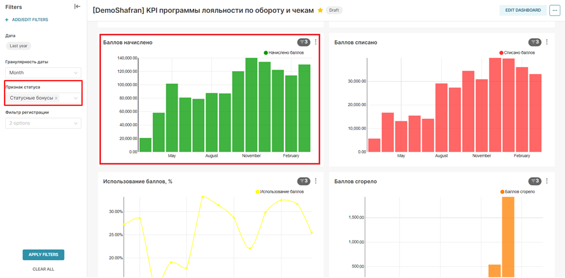Open the Признак статуса dropdown
This screenshot has width=565, height=278.
point(75,98)
